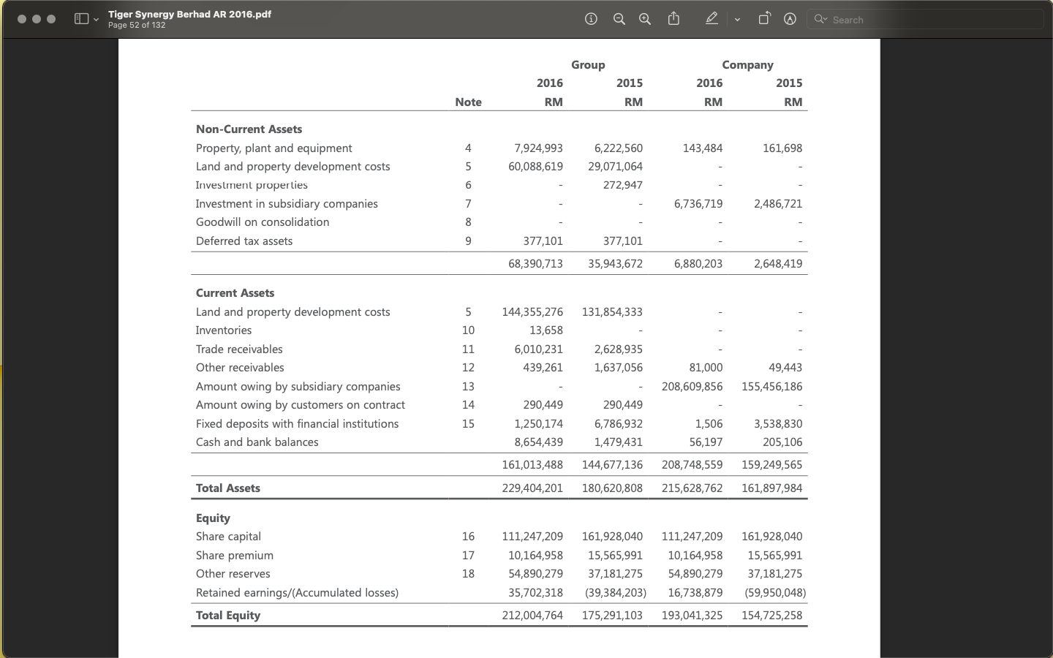This screenshot has width=1053, height=658.
Task: Select value 272,947
Action: point(622,185)
